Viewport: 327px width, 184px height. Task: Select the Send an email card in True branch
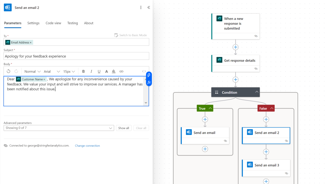click(x=205, y=135)
